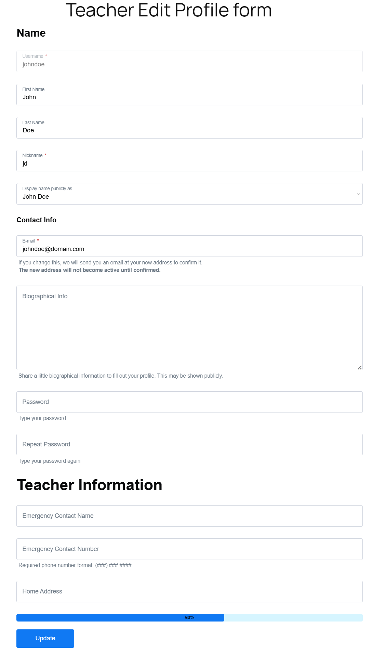Click the Update button

(45, 638)
